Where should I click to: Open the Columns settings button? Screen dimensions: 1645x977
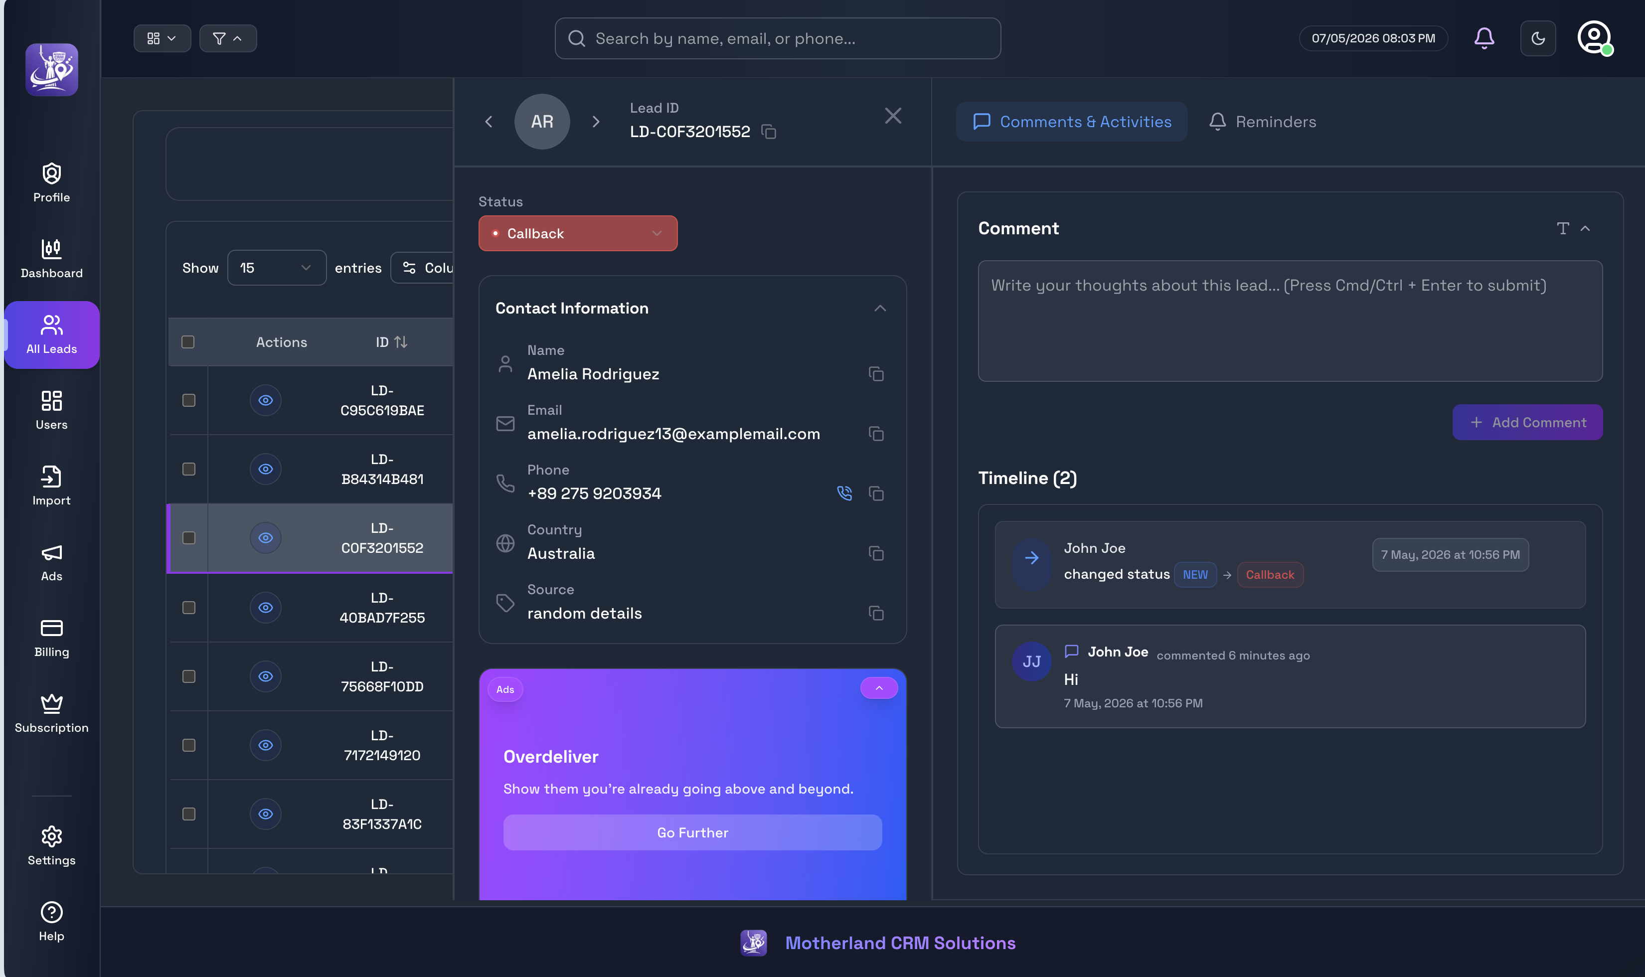click(x=422, y=268)
